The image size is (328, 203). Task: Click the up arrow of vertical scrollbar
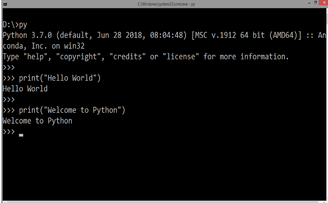[x=327, y=10]
